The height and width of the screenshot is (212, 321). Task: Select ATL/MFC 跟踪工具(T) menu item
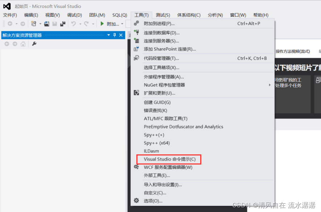(203, 119)
